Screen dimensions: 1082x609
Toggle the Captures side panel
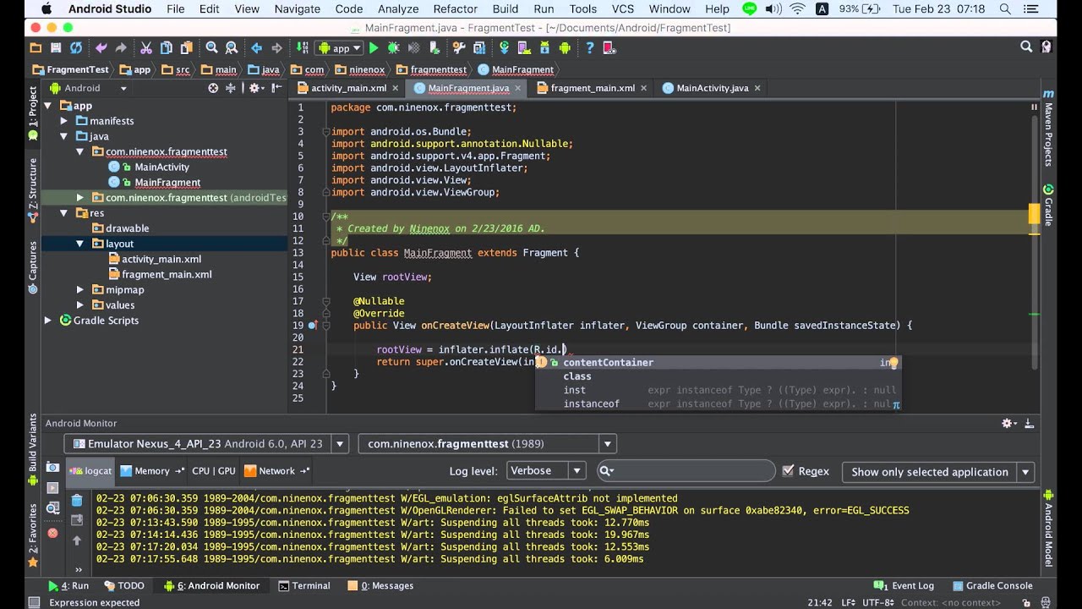pyautogui.click(x=33, y=267)
